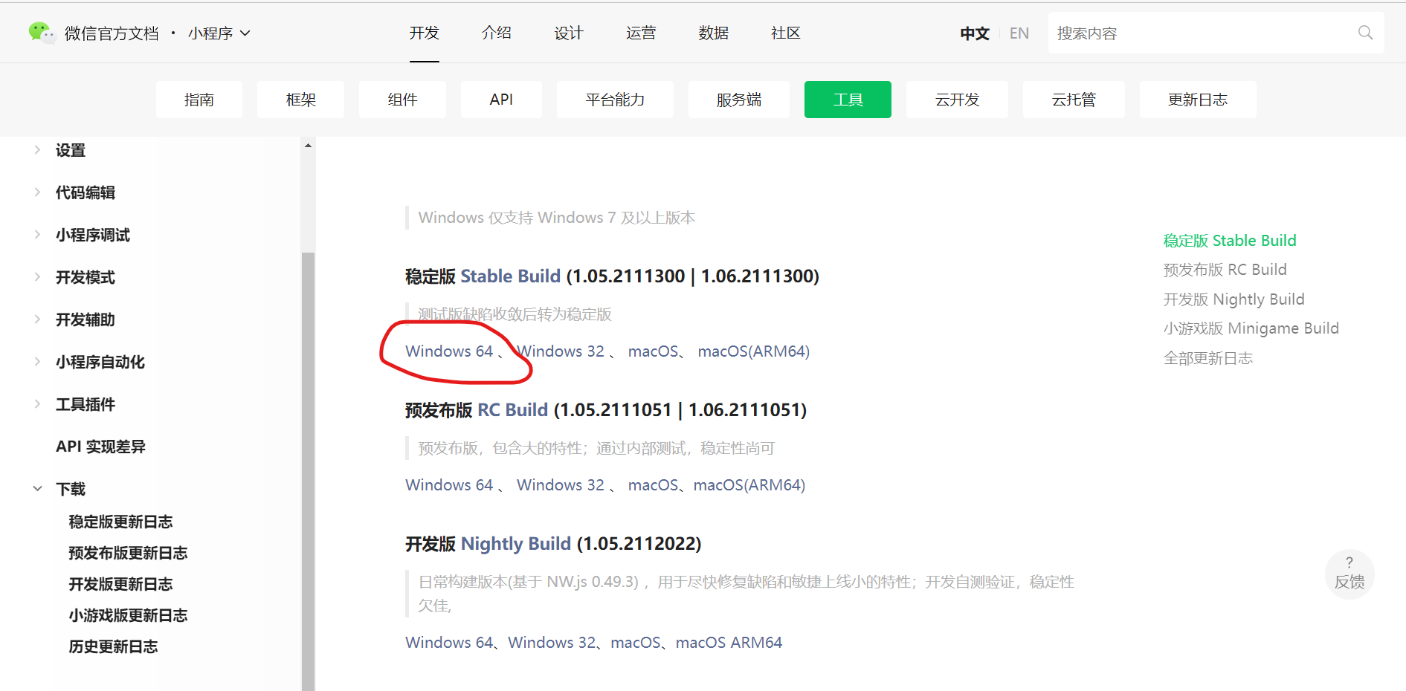1406x691 pixels.
Task: Open the 数据 top menu
Action: [714, 33]
